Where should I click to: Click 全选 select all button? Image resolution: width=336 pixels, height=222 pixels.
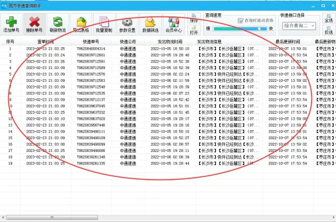329,19
